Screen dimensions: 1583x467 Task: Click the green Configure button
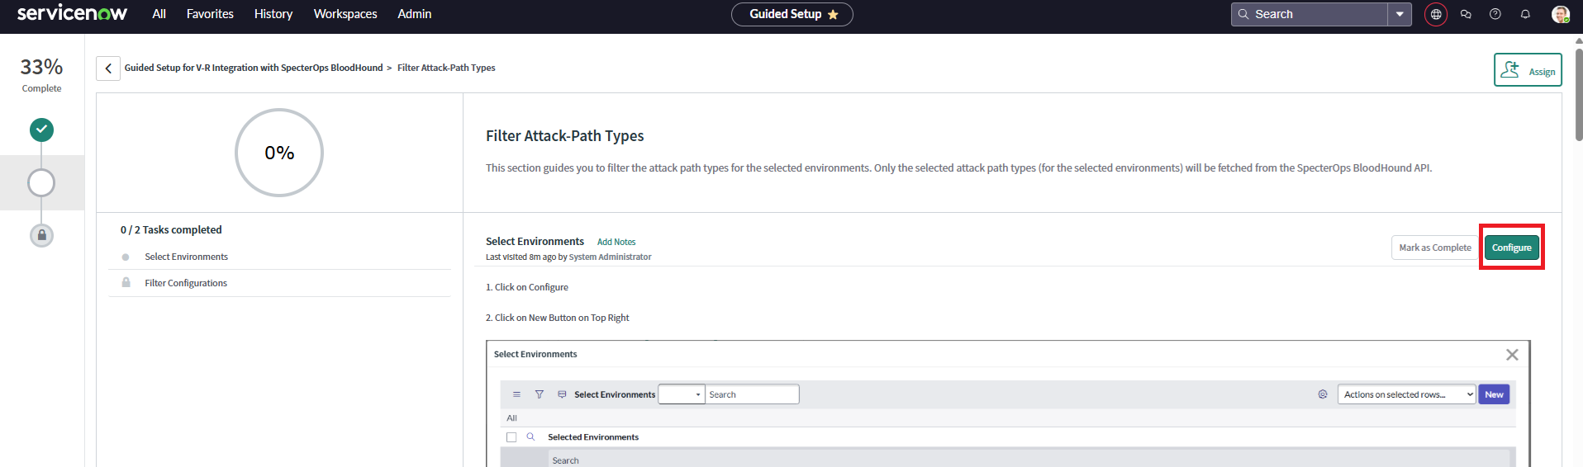(1512, 248)
